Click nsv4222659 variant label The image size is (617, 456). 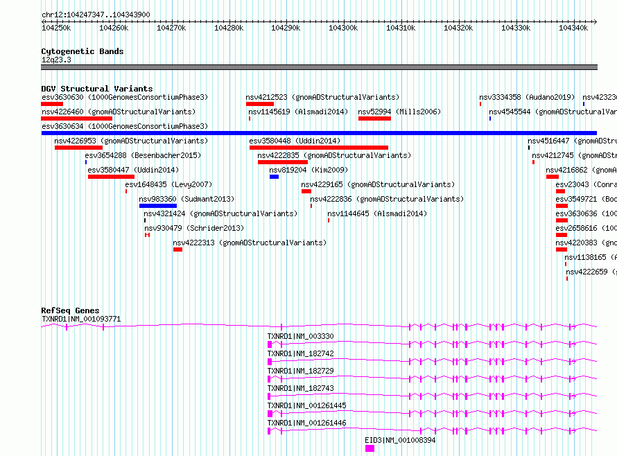(591, 272)
